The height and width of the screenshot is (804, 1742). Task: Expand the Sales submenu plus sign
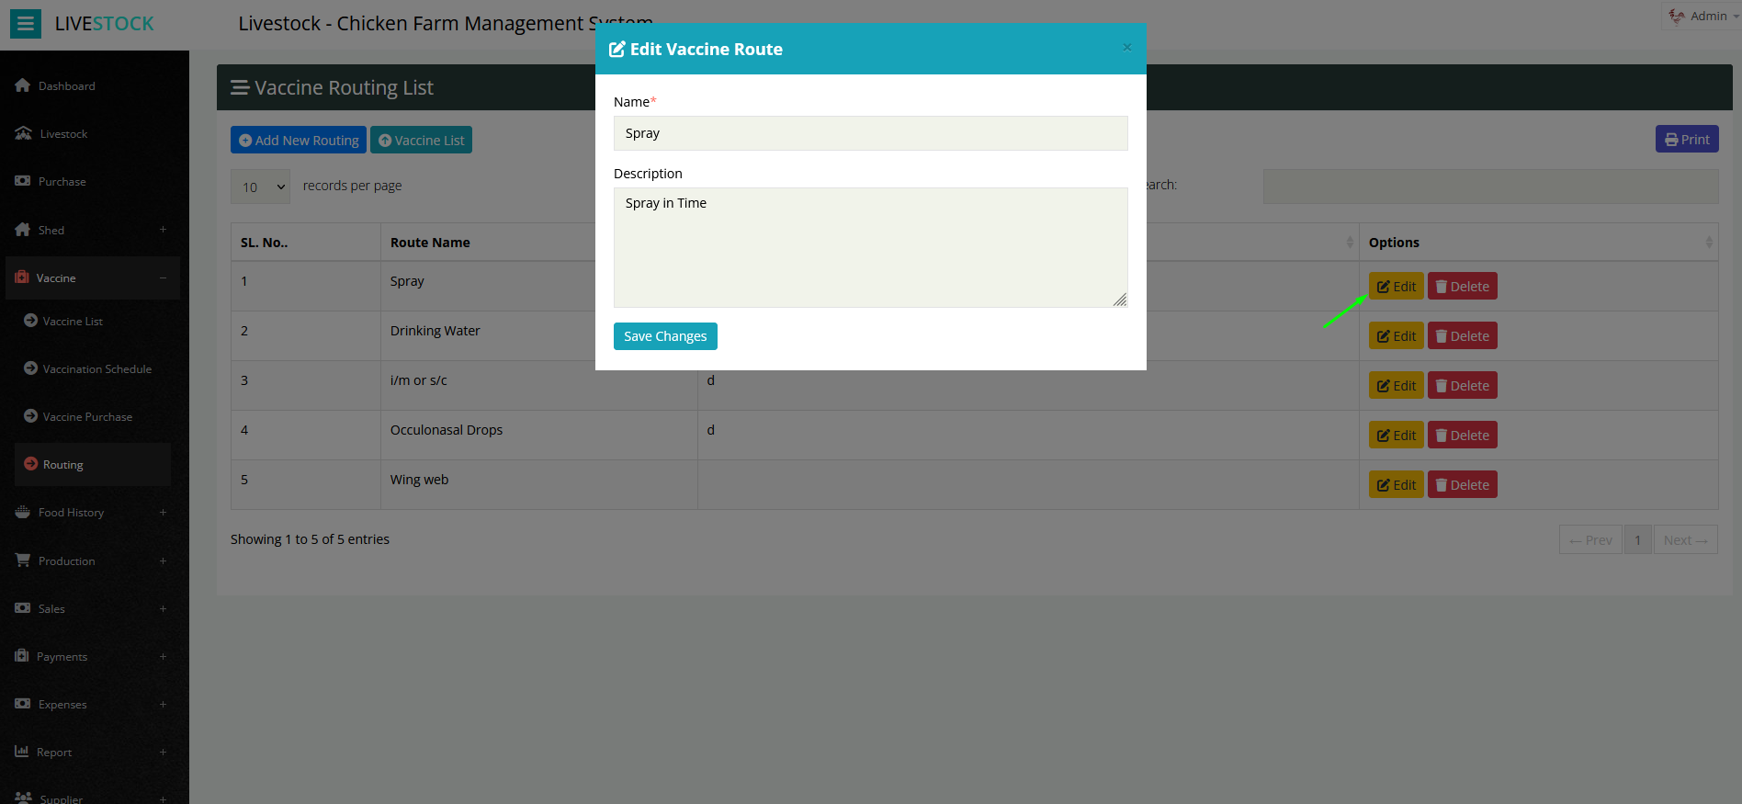163,608
